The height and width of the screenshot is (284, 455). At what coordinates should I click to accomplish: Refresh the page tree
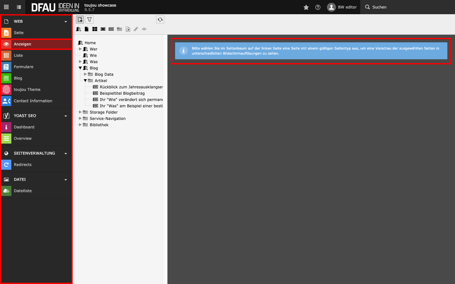coord(160,20)
